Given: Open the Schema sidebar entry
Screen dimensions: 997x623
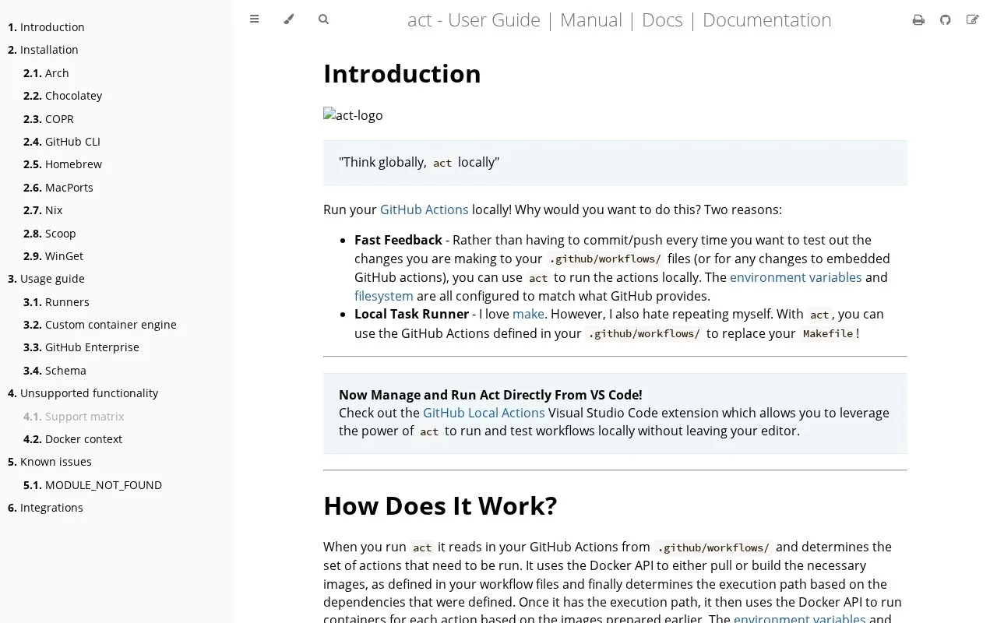Looking at the screenshot, I should pyautogui.click(x=55, y=371).
